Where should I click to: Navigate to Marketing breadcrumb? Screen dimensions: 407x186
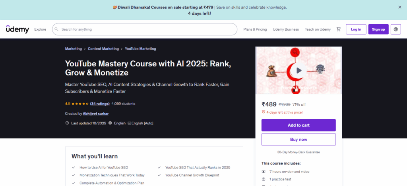pos(73,49)
